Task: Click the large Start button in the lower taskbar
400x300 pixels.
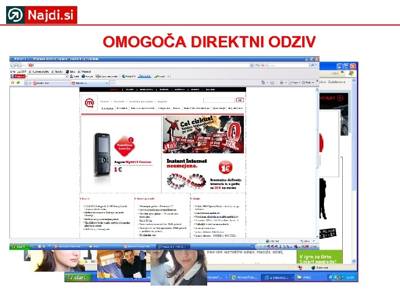Action: tap(78, 277)
